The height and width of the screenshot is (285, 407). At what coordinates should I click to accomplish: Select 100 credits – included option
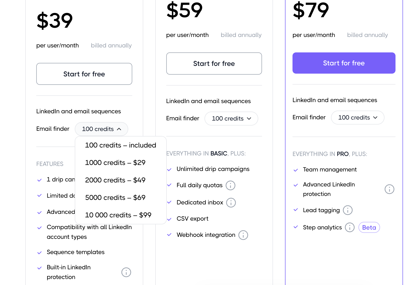(x=120, y=145)
